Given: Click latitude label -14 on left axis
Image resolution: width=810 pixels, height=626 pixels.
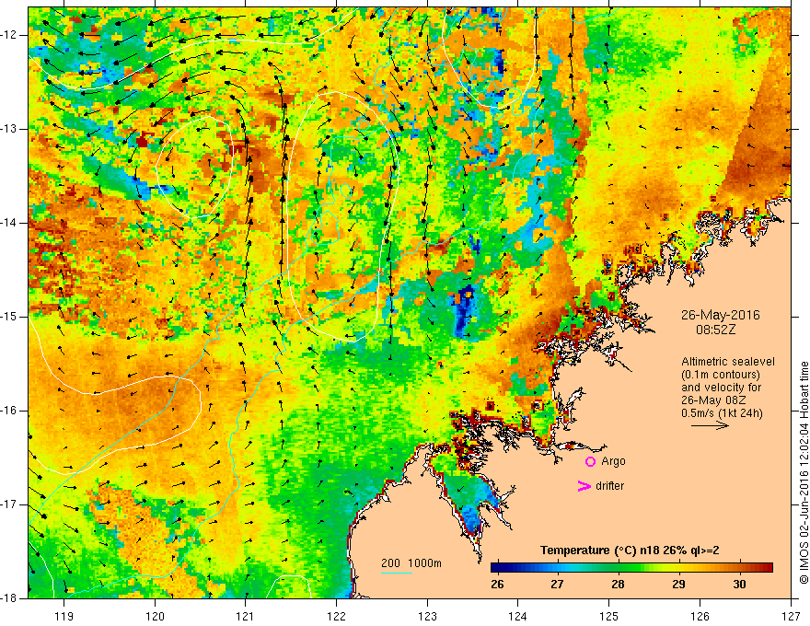Looking at the screenshot, I should tap(10, 223).
